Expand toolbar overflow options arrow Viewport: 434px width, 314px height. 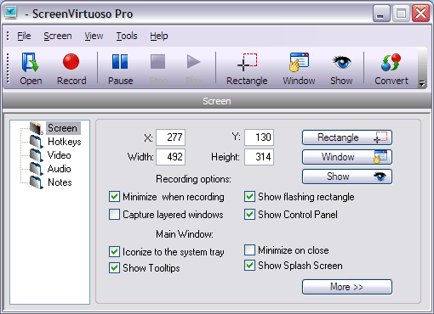(422, 84)
